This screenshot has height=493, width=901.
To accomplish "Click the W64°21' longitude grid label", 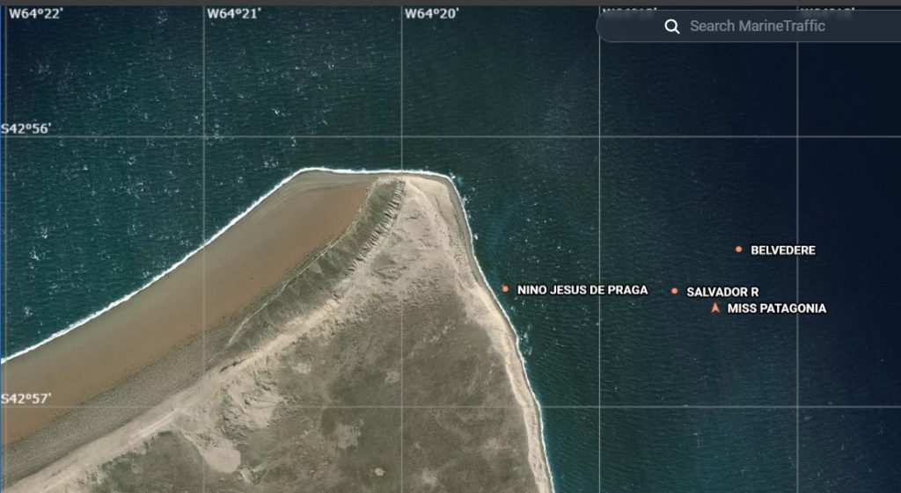I will [233, 13].
